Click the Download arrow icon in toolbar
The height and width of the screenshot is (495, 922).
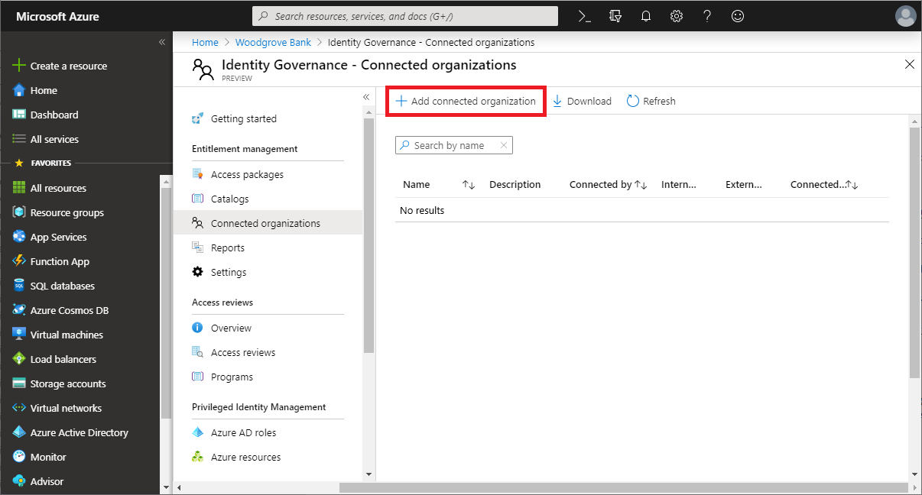click(557, 101)
